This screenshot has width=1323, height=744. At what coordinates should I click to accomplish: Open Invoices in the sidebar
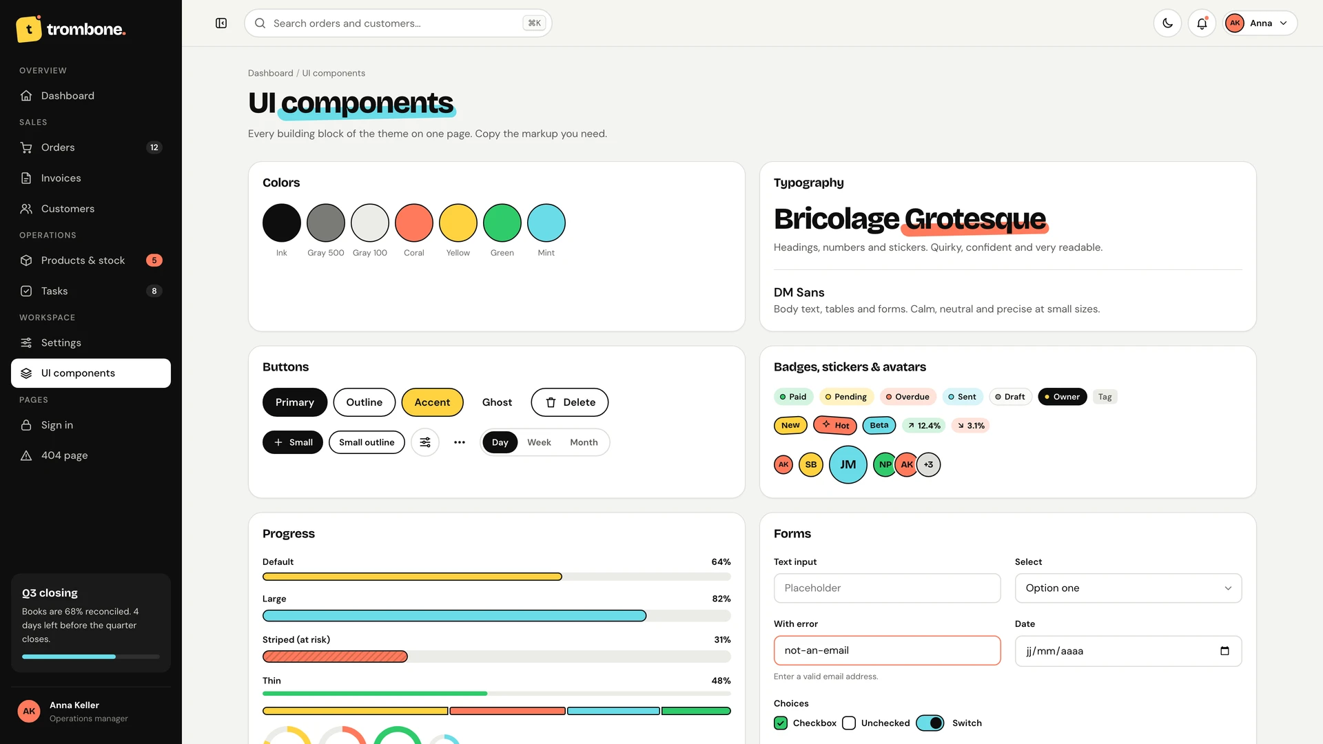91,178
